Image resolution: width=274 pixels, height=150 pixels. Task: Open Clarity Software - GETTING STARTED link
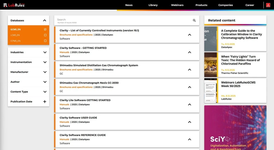pos(83,48)
